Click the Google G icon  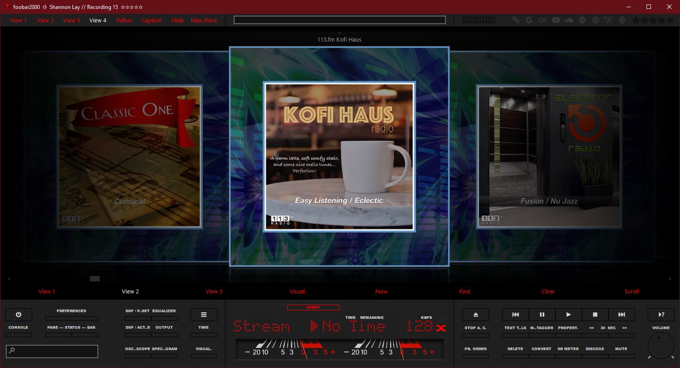529,20
